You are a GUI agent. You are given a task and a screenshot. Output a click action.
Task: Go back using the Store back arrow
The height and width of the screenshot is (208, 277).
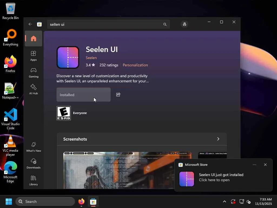[30, 24]
